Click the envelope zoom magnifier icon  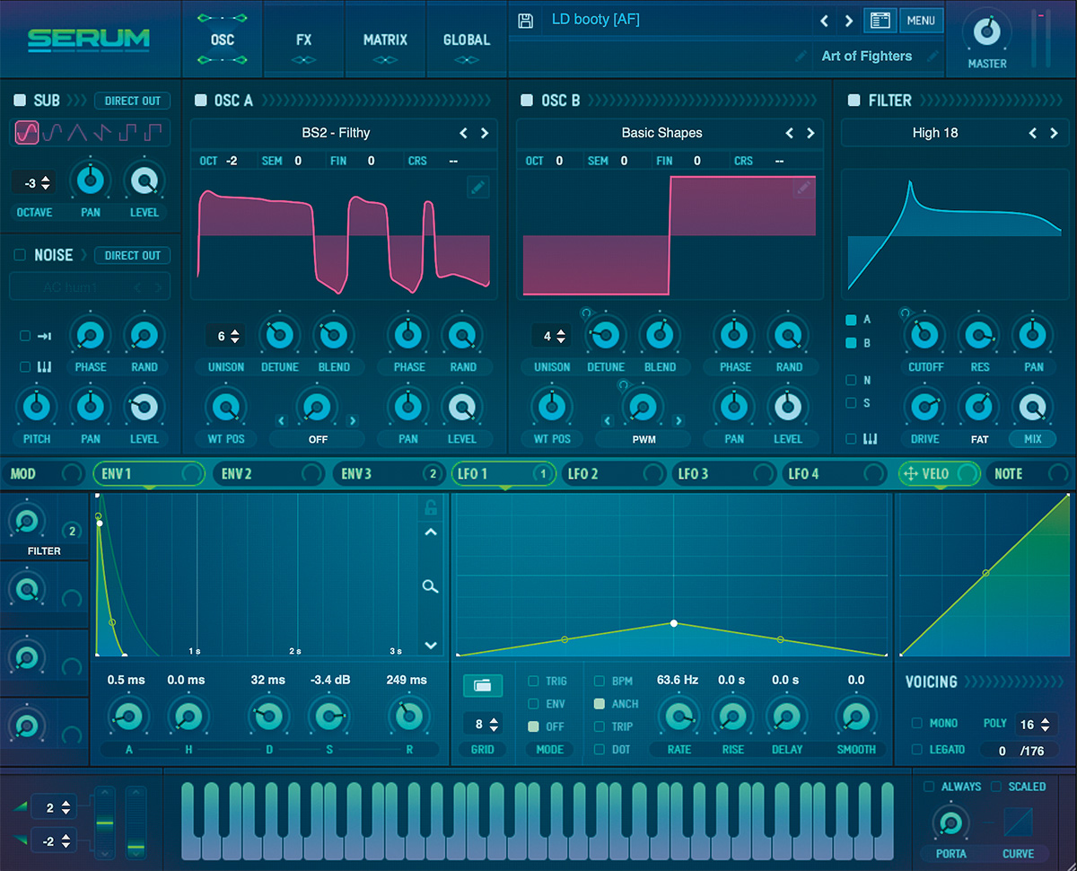coord(431,586)
